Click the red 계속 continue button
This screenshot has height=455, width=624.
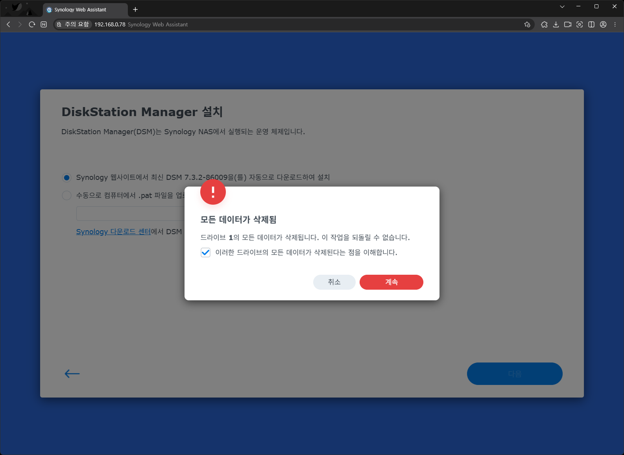[391, 282]
